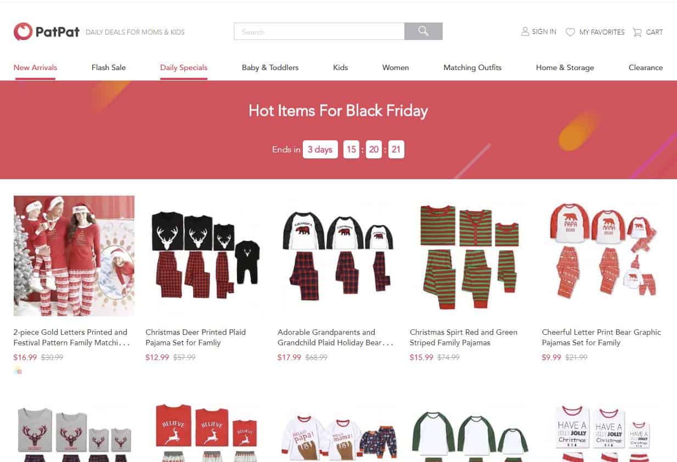This screenshot has width=677, height=462.
Task: Open the Christmas Deer Printed Plaid Pajama thumbnail
Action: click(x=206, y=256)
